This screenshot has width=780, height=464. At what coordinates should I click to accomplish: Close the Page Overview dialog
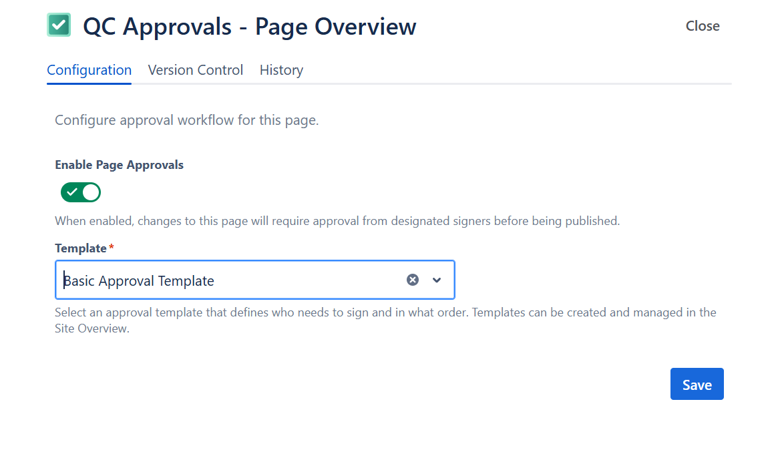click(703, 26)
